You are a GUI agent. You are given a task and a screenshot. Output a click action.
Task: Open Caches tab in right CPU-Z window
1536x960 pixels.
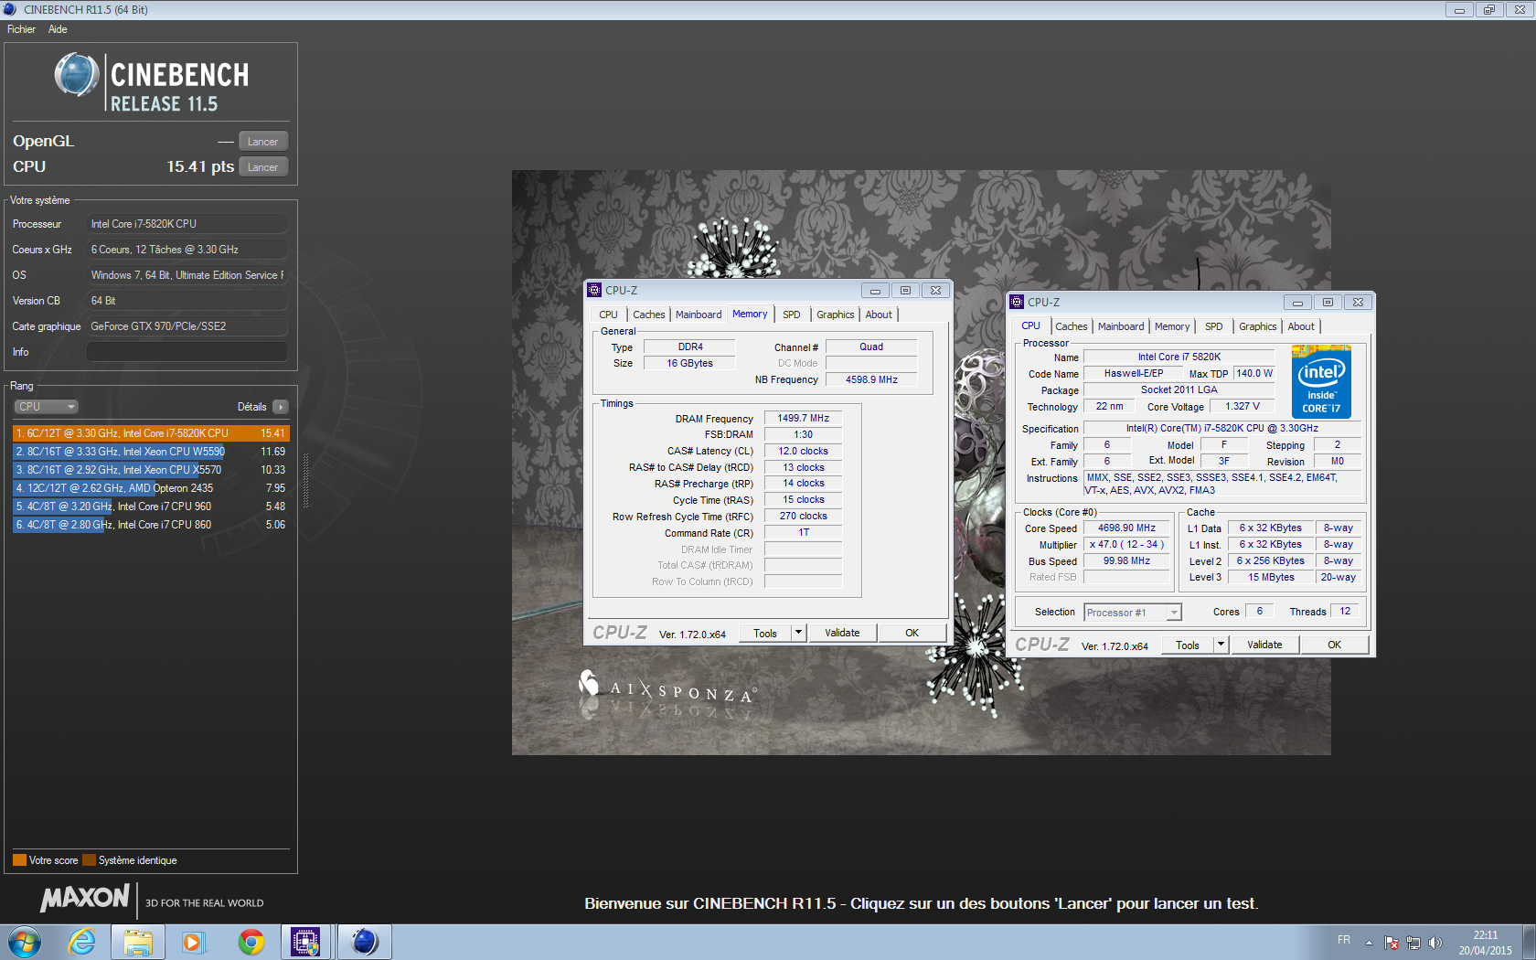coord(1072,326)
